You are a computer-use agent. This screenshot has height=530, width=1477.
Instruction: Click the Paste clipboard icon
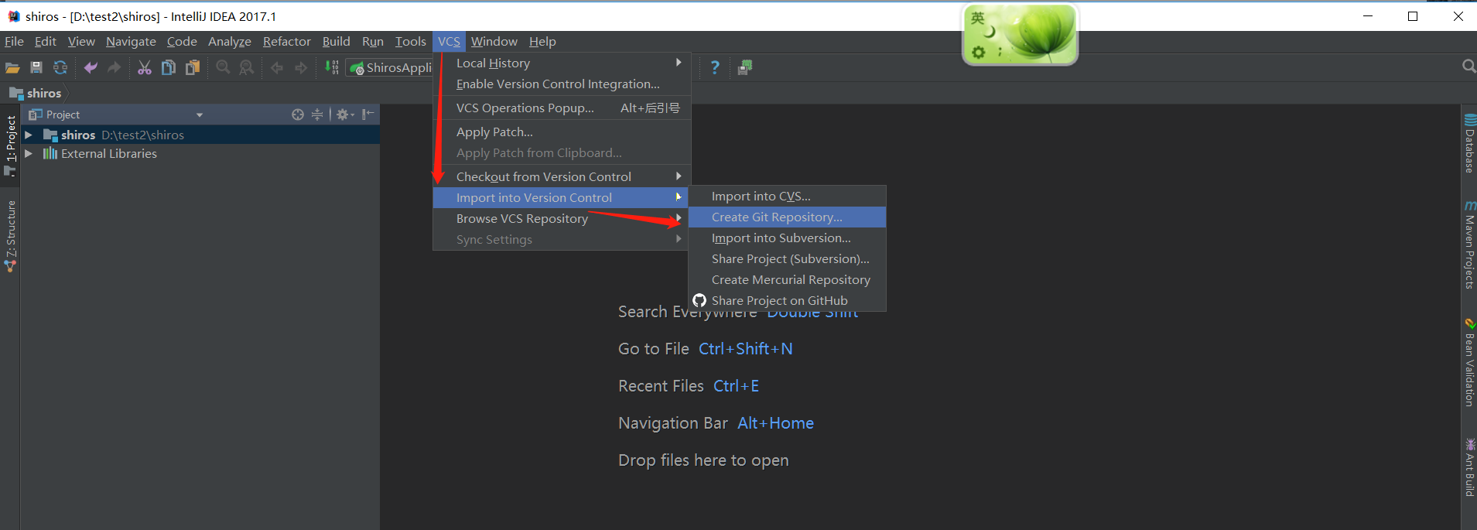tap(193, 68)
